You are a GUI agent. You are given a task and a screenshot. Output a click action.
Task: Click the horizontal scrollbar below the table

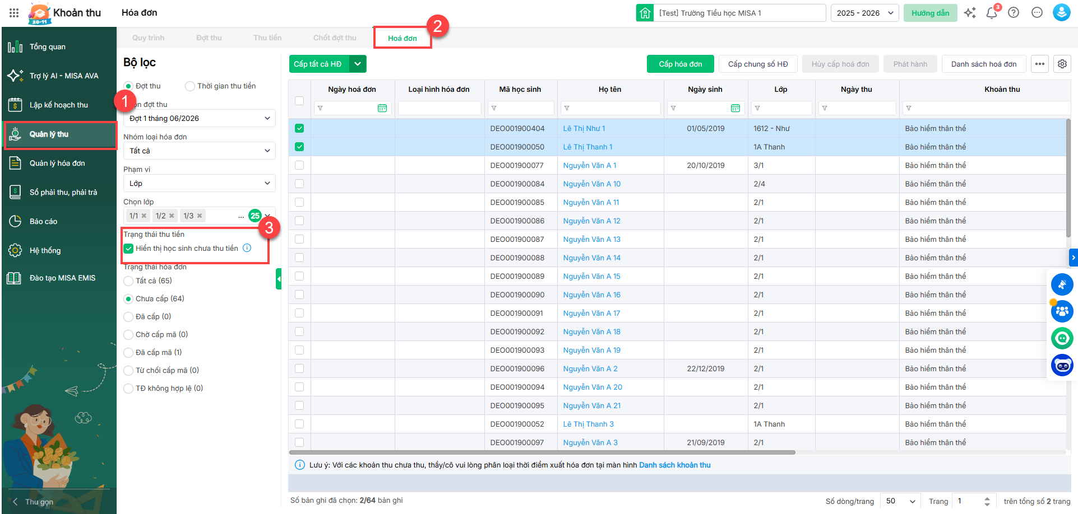pos(542,452)
